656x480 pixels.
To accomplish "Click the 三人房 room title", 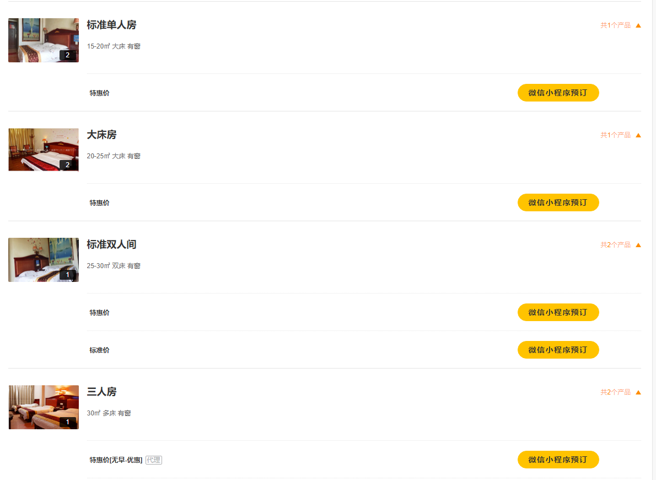I will click(x=101, y=392).
